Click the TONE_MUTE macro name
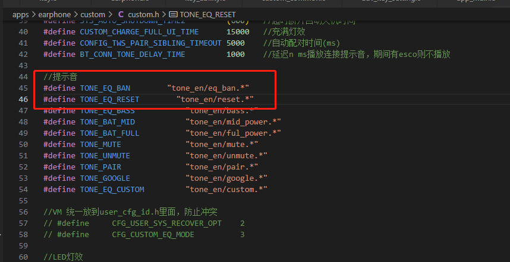Image resolution: width=510 pixels, height=262 pixels. pos(100,144)
